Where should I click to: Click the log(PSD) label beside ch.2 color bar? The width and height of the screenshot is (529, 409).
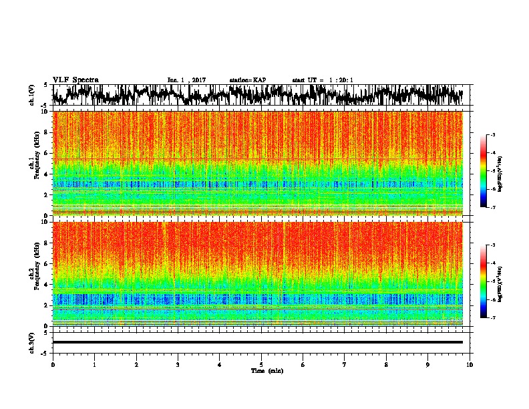500,284
